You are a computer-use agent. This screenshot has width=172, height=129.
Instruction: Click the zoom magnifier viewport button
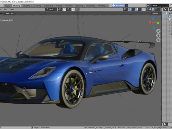click(x=158, y=31)
